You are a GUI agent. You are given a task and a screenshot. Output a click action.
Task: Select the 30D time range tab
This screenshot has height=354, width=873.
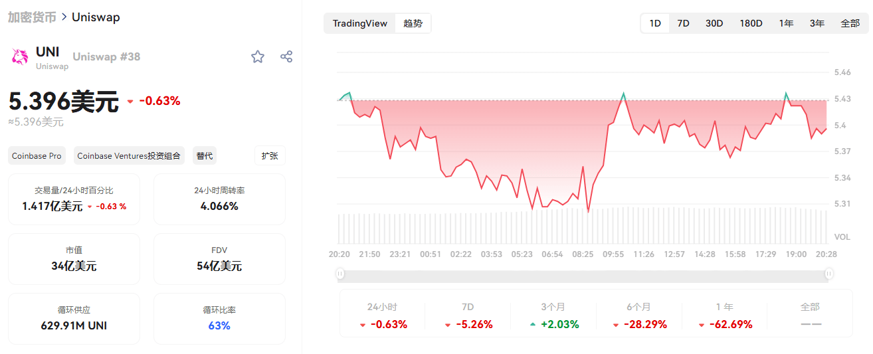point(714,23)
